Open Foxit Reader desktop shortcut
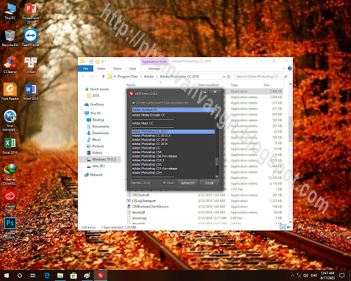 10,92
